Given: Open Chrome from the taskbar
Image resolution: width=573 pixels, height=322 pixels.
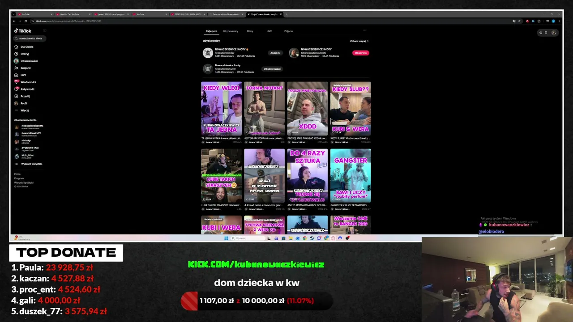Looking at the screenshot, I should tap(305, 238).
